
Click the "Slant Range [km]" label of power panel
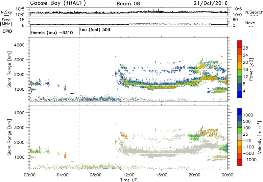tap(10, 69)
